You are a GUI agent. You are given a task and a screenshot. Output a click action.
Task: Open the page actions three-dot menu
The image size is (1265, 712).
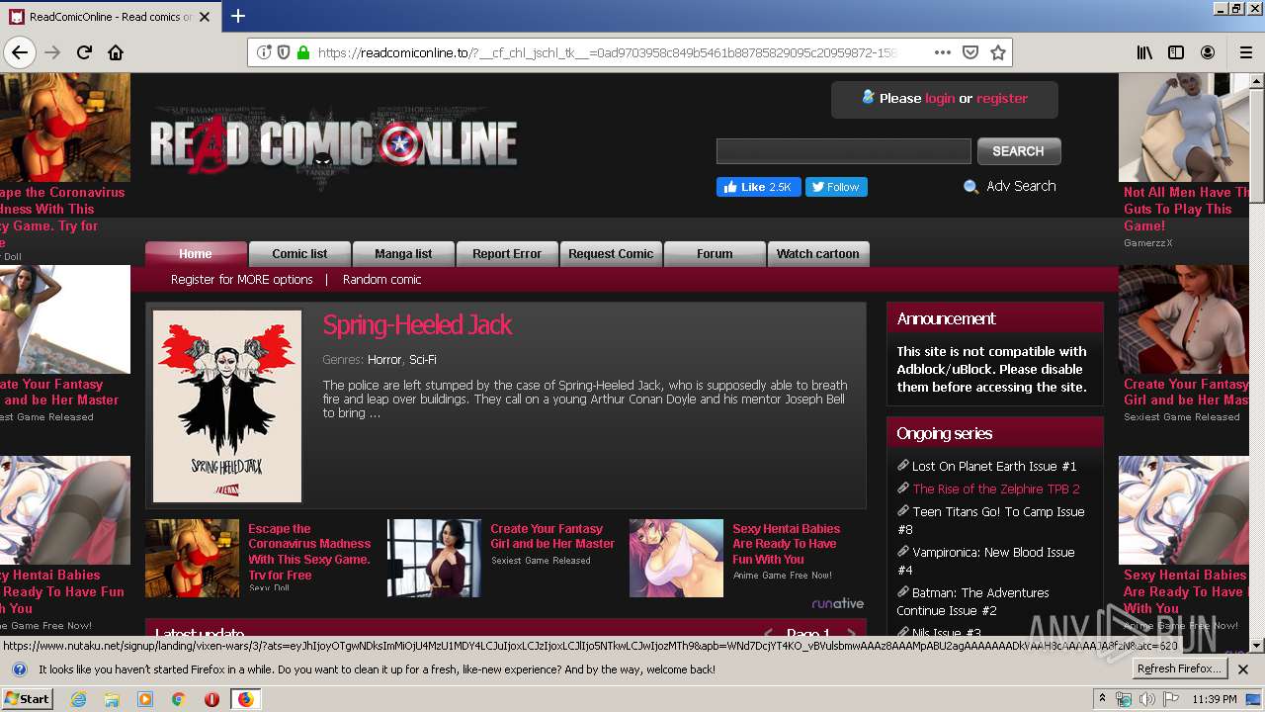tap(943, 52)
